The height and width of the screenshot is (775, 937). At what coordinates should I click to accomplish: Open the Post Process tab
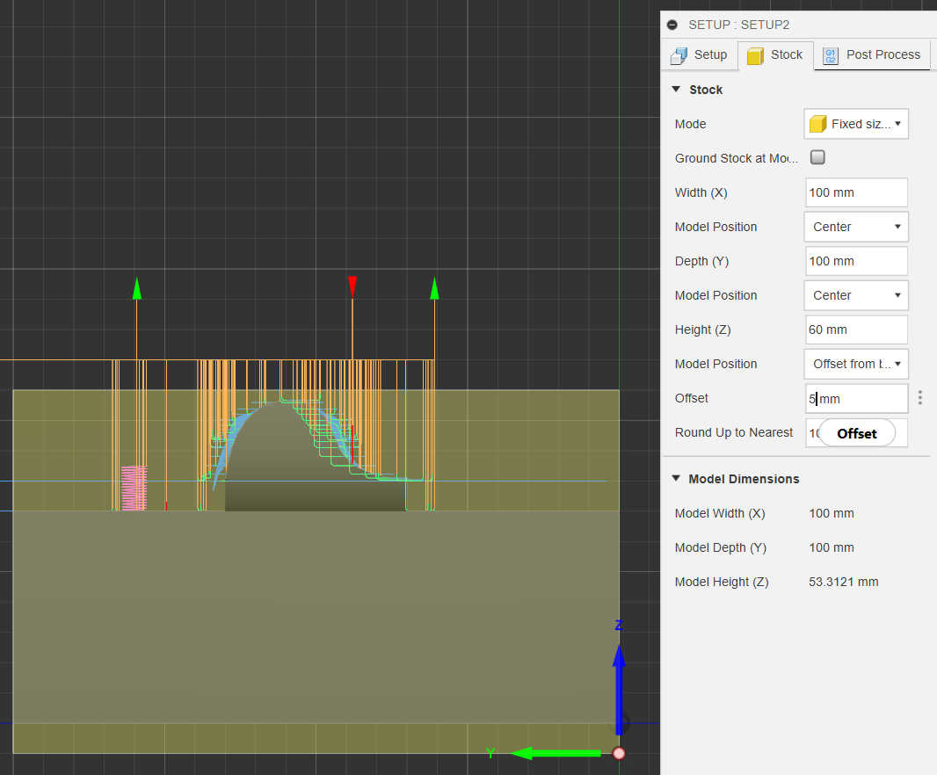pyautogui.click(x=871, y=55)
